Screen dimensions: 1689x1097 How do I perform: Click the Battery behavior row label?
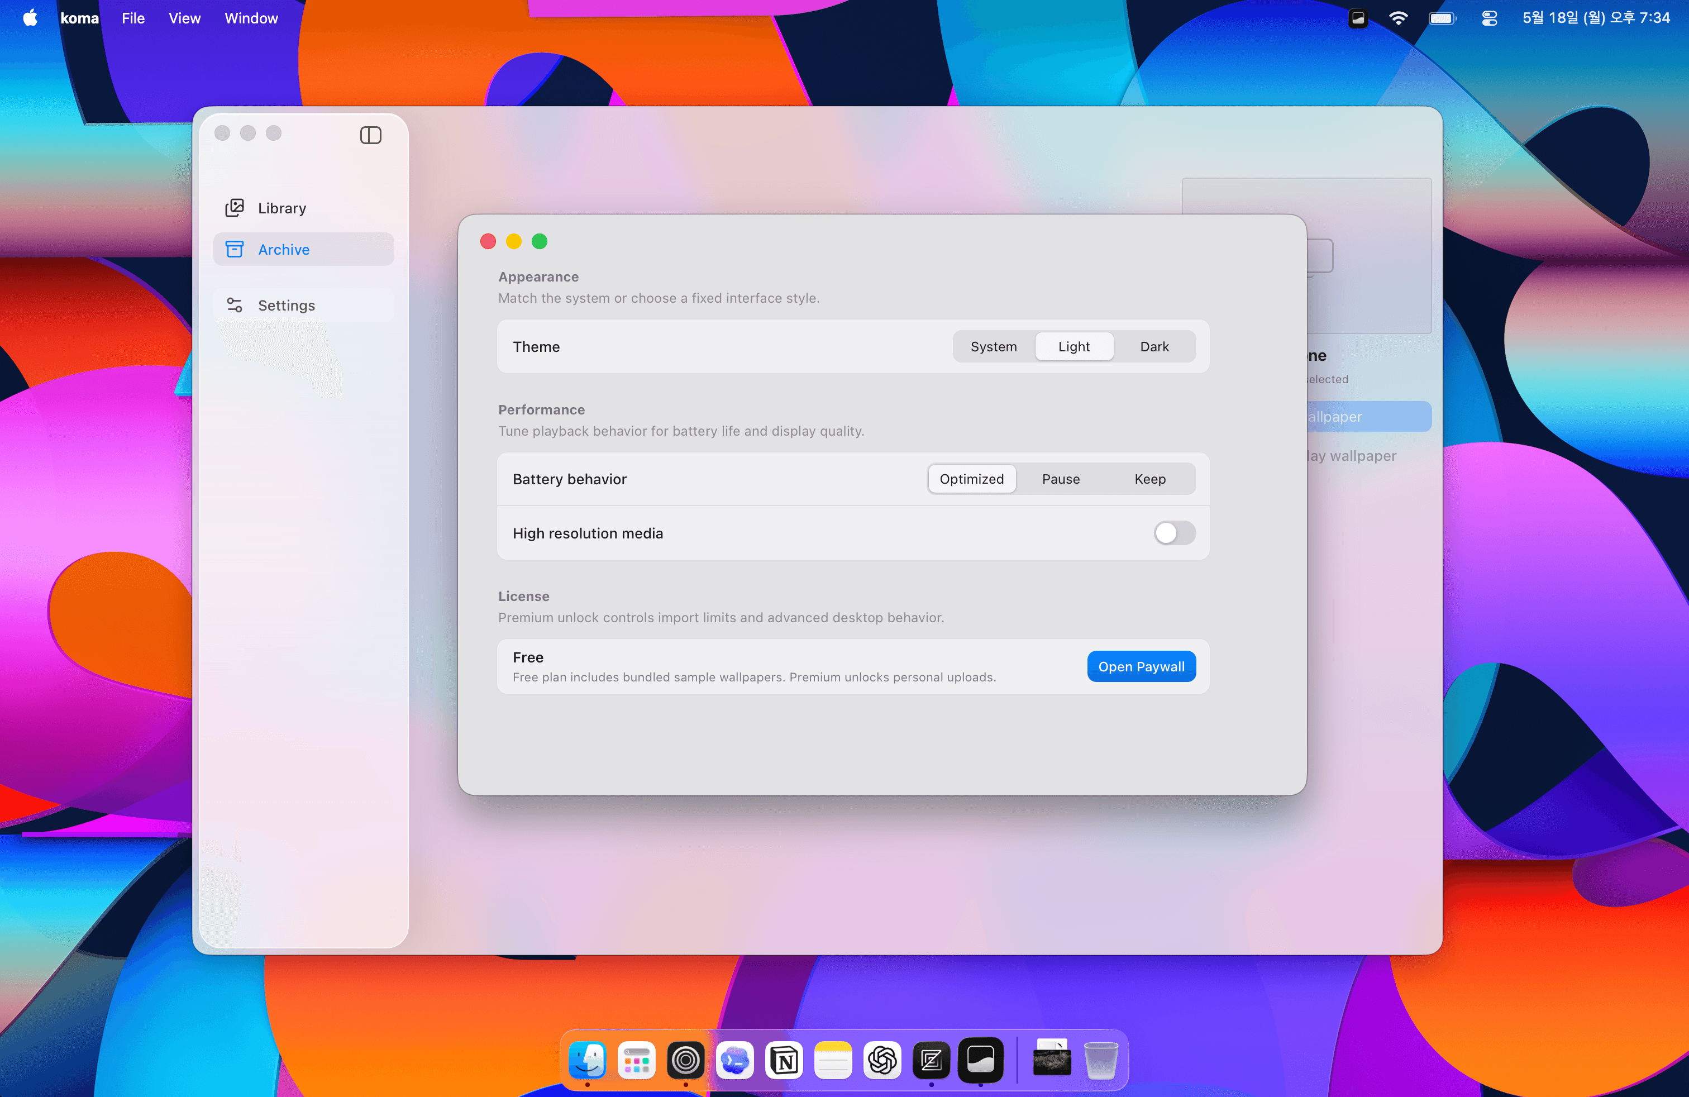(570, 479)
